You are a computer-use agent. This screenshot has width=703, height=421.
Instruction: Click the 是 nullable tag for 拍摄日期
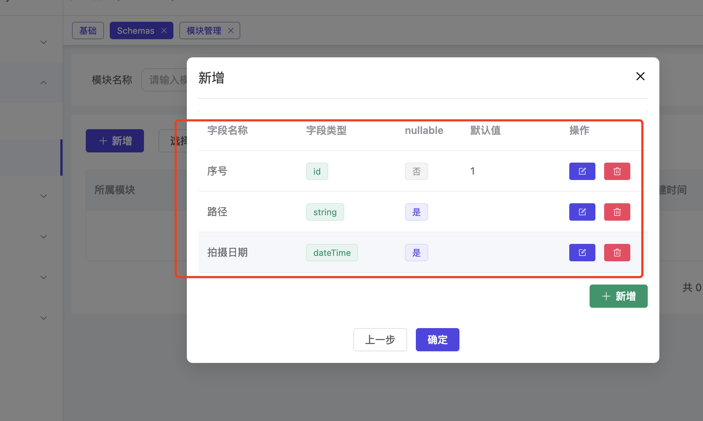pos(417,253)
